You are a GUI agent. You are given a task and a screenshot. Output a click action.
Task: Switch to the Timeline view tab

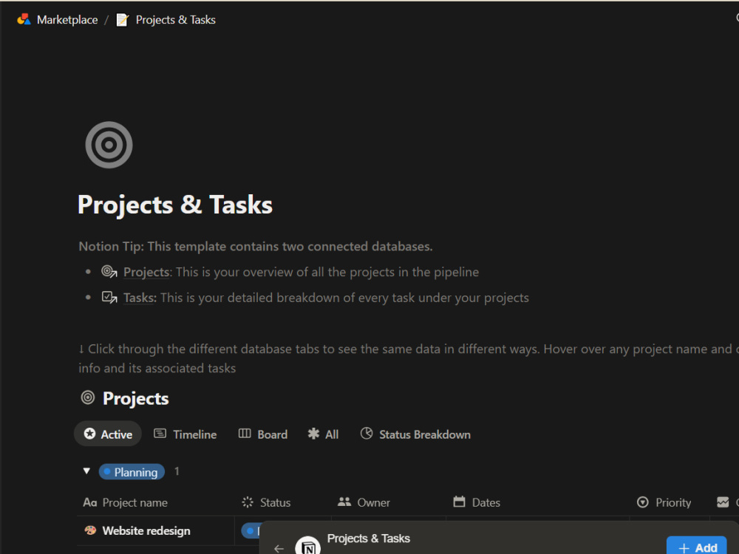pos(185,434)
